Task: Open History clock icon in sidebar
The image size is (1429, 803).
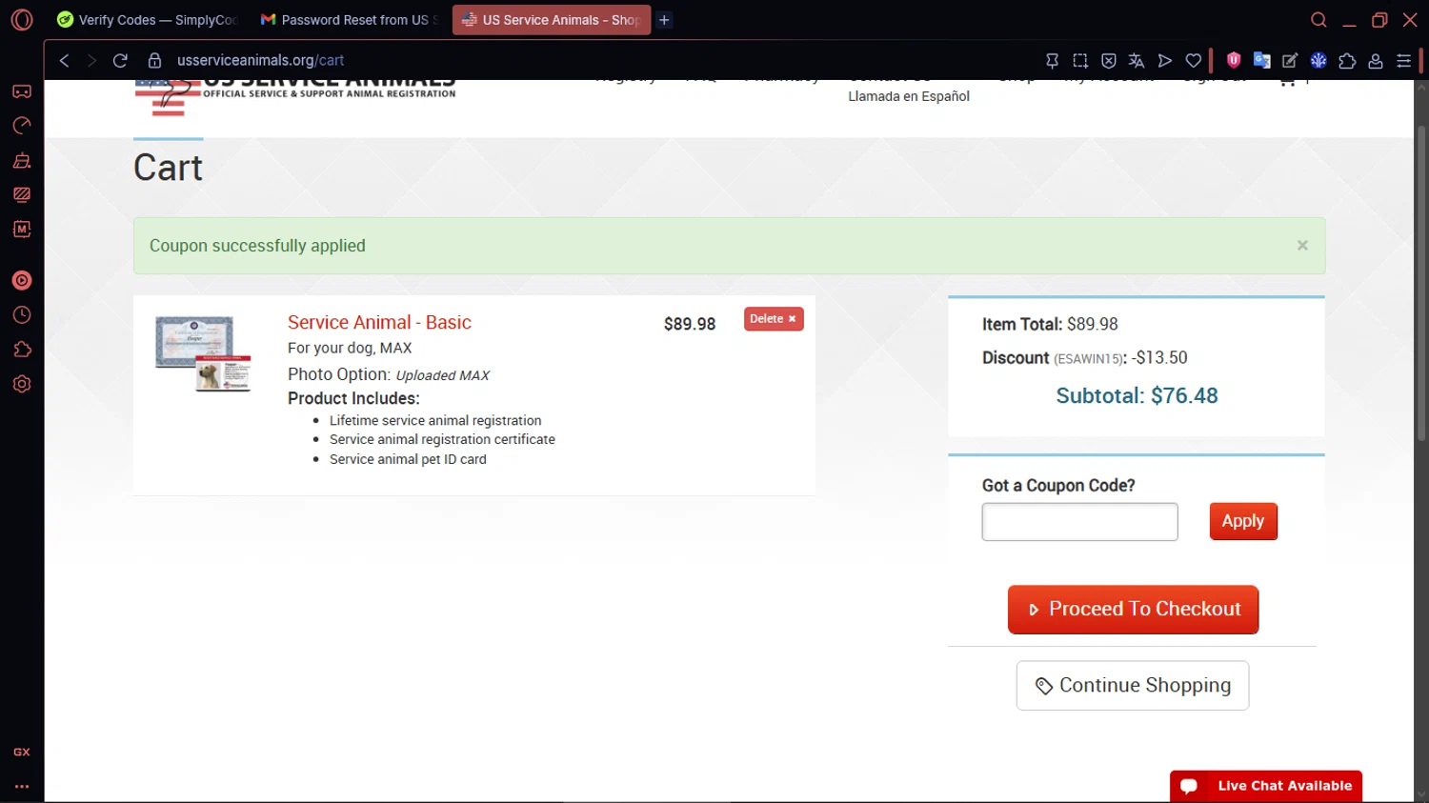Action: [x=22, y=315]
